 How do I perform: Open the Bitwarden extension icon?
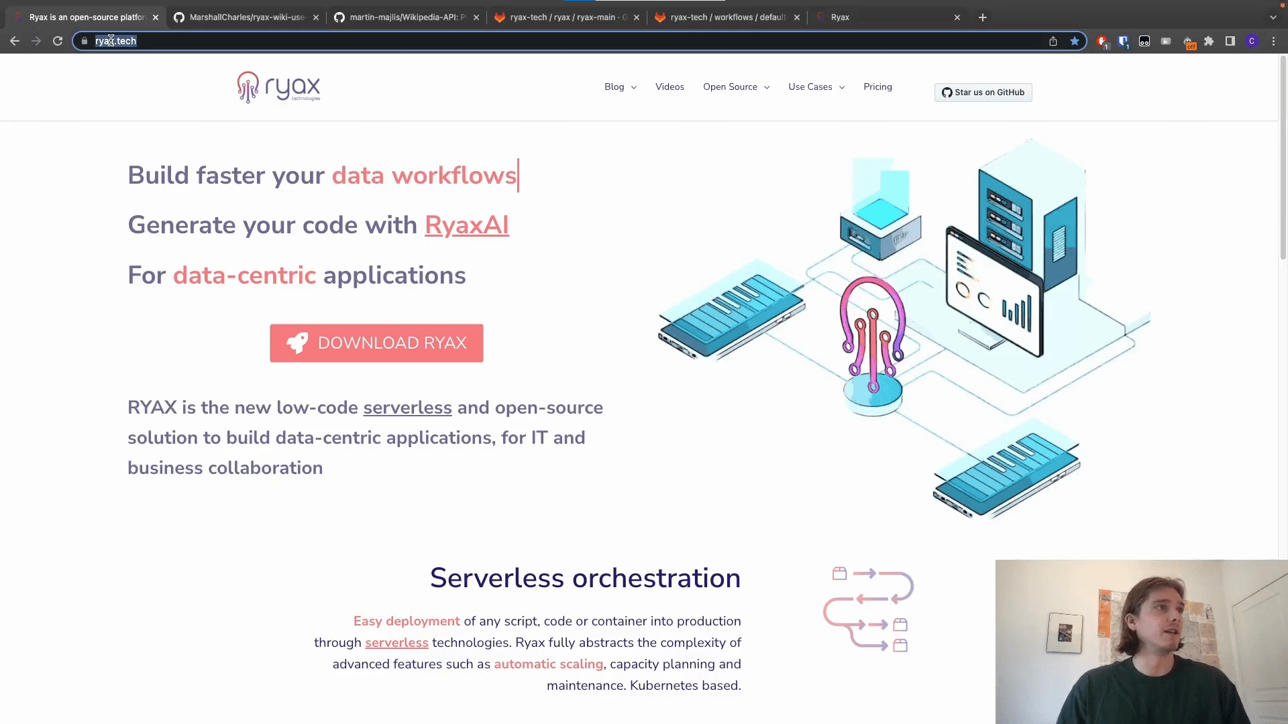(1123, 41)
